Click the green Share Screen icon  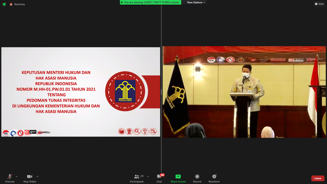[x=178, y=177]
